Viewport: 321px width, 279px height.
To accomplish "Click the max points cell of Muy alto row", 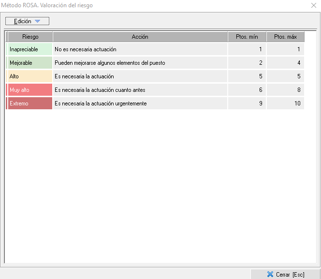I will click(285, 90).
